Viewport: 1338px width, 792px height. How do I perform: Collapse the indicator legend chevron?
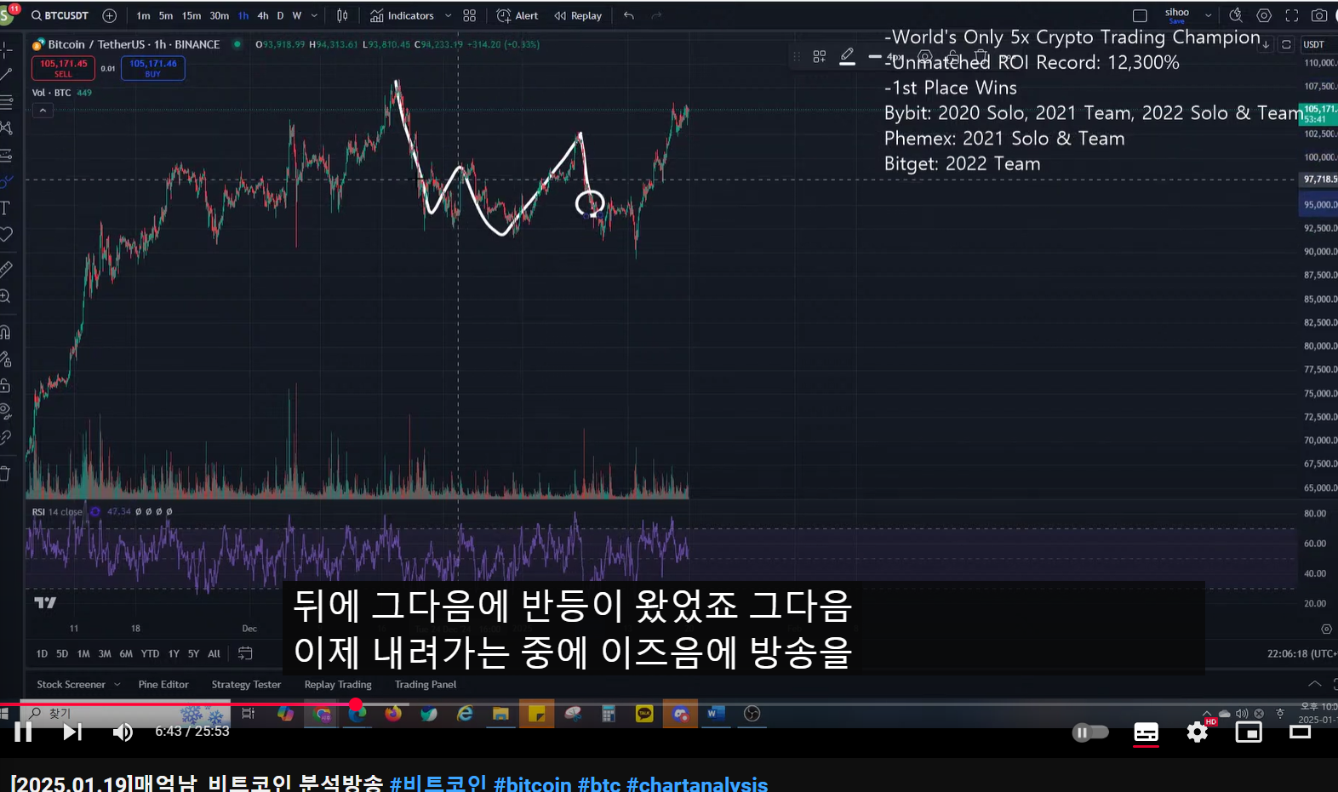pyautogui.click(x=43, y=111)
